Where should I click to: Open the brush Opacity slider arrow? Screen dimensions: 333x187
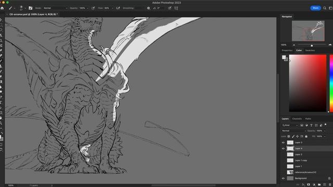click(x=87, y=8)
